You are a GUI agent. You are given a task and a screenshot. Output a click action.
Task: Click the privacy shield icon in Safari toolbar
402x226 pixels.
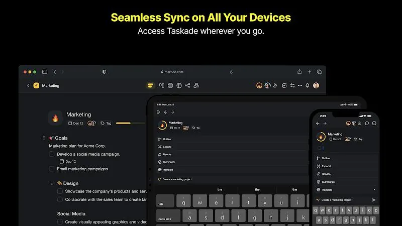[x=104, y=72]
